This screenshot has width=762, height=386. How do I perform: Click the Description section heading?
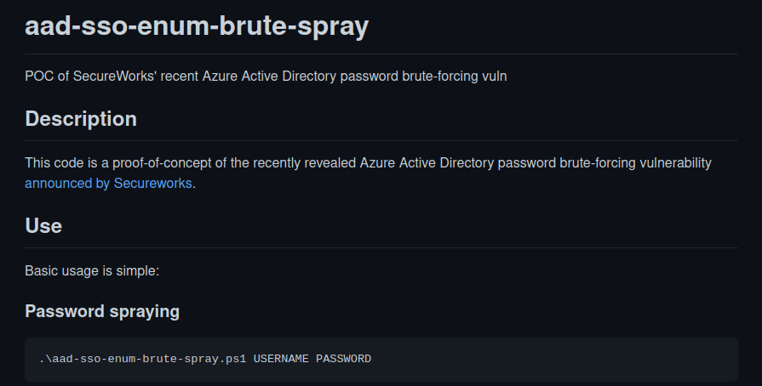[x=81, y=119]
